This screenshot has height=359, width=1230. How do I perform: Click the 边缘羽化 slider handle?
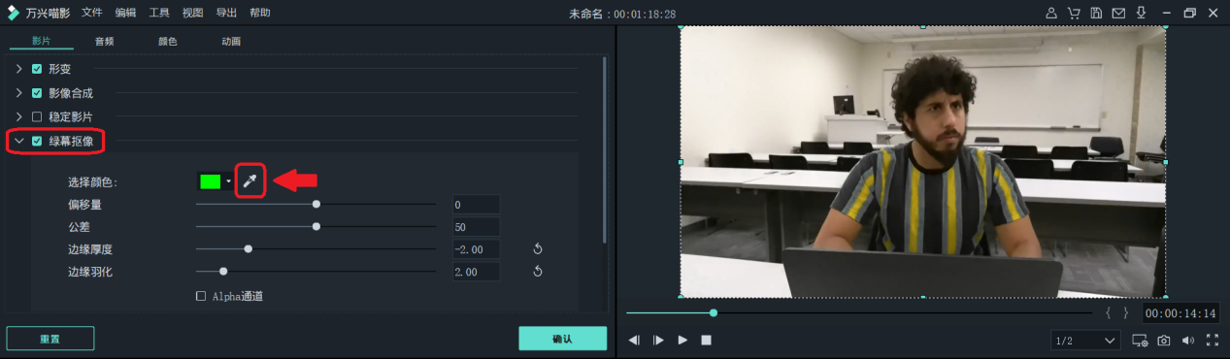223,272
